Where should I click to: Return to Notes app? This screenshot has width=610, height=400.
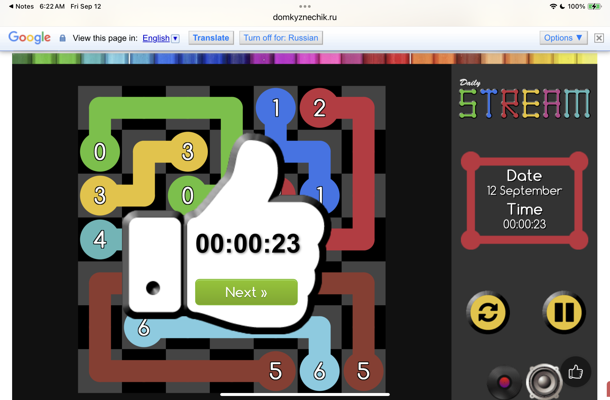(x=21, y=6)
